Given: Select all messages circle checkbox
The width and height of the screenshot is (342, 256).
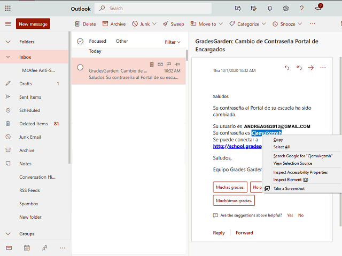Looking at the screenshot, I should tap(80, 42).
